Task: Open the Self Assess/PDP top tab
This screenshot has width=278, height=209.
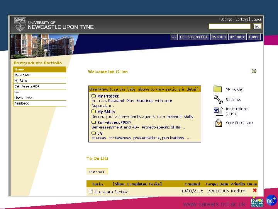Action: (x=194, y=37)
